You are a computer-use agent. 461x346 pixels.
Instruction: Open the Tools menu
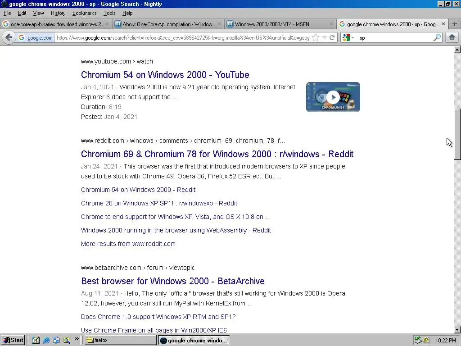tap(109, 13)
